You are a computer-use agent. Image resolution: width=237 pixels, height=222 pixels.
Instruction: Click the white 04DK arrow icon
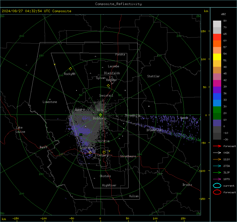217,153
